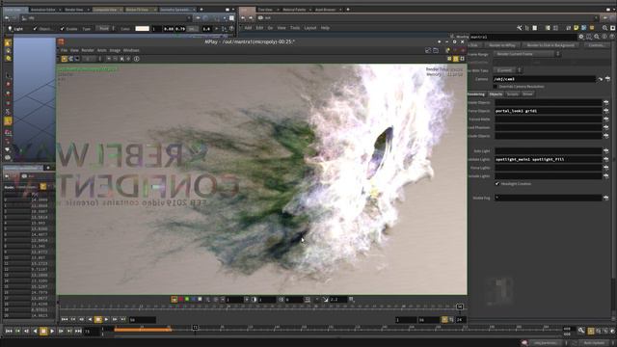Click the green channel button in MPlay
Viewport: 617px width, 347px height.
187,300
